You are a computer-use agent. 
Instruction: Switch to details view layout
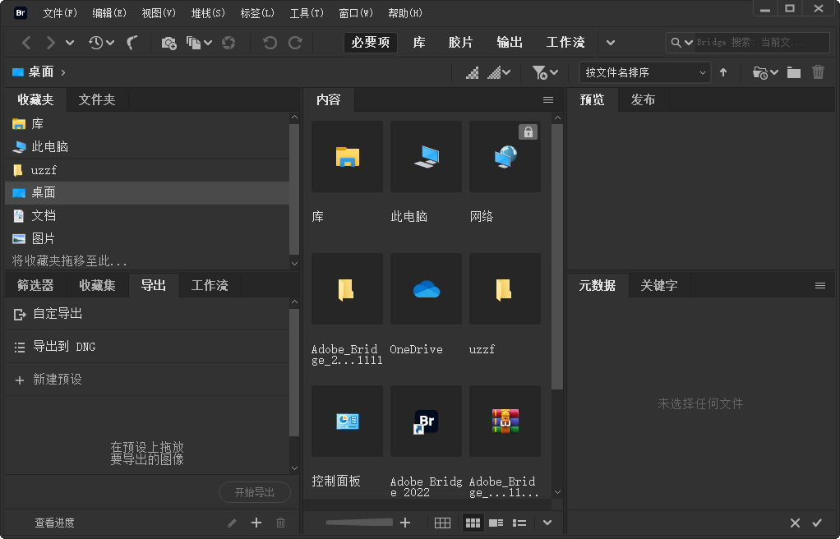[496, 523]
